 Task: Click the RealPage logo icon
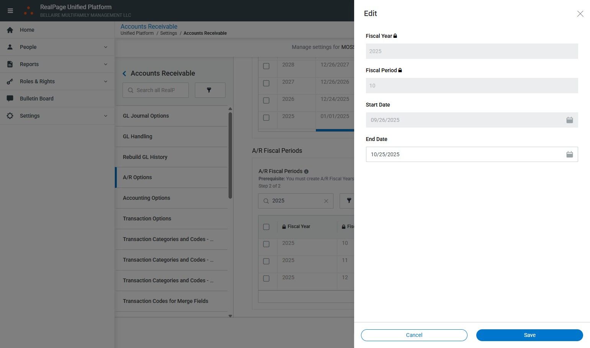coord(28,11)
